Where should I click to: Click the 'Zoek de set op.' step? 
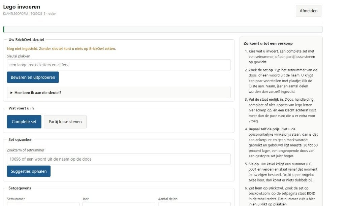[261, 70]
